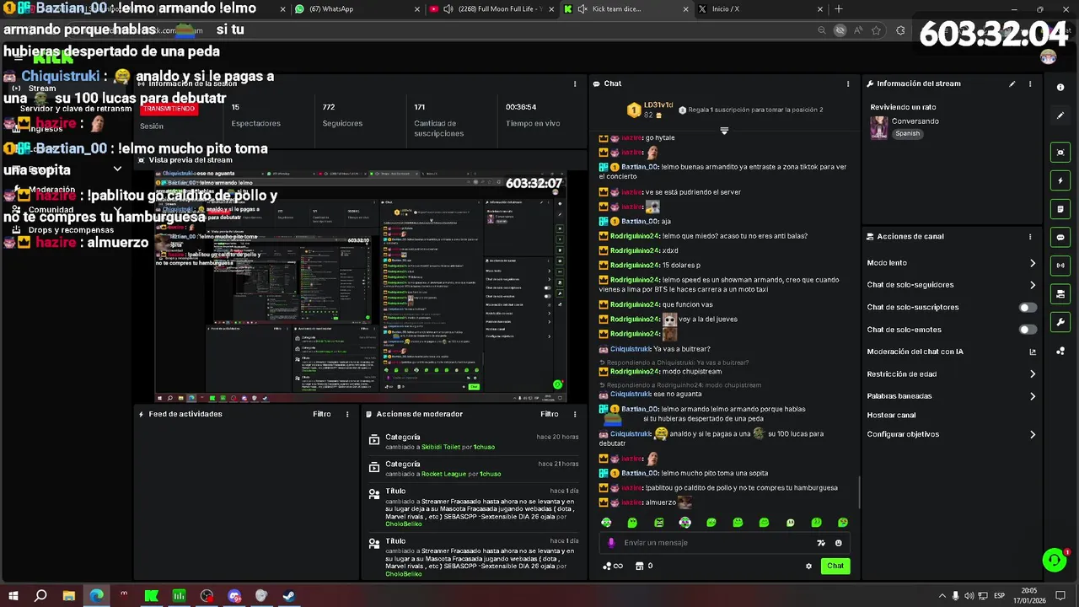
Task: Open a new browser tab
Action: 838,9
